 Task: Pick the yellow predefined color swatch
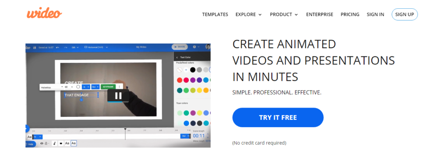tap(199, 91)
